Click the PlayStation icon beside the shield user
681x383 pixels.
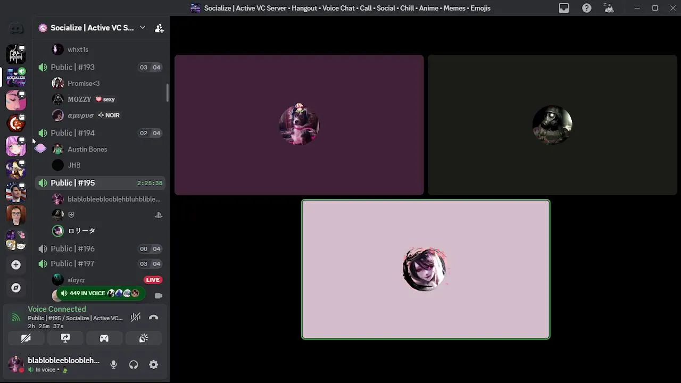(x=158, y=215)
